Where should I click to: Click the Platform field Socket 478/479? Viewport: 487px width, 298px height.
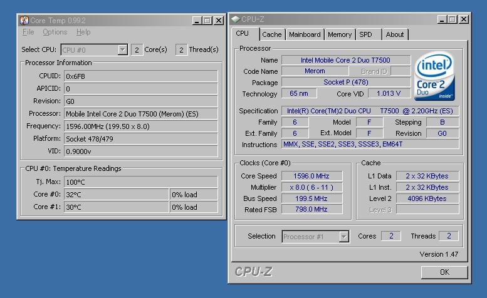coord(140,138)
